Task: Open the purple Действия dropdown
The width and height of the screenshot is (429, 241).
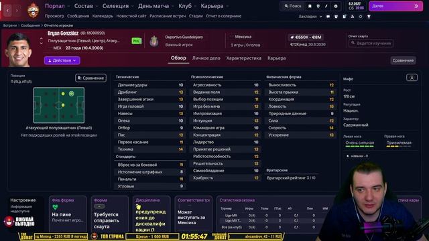Action: pos(62,60)
